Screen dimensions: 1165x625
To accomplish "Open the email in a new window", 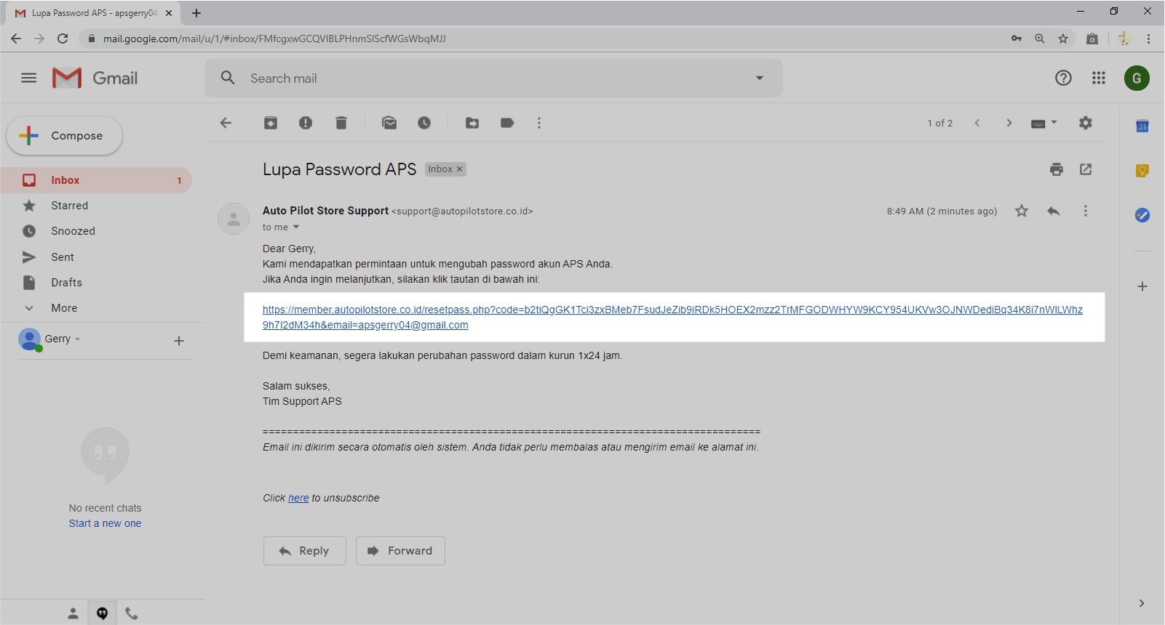I will pyautogui.click(x=1086, y=169).
